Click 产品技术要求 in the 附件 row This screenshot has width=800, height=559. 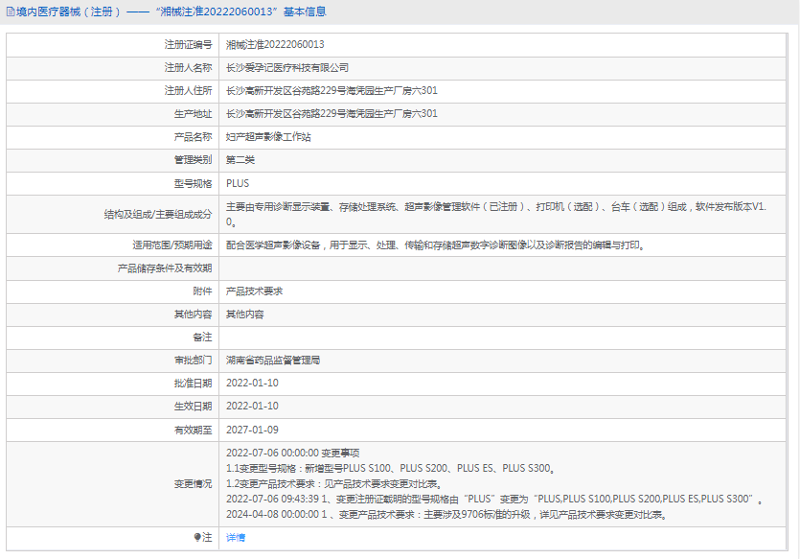click(x=255, y=291)
